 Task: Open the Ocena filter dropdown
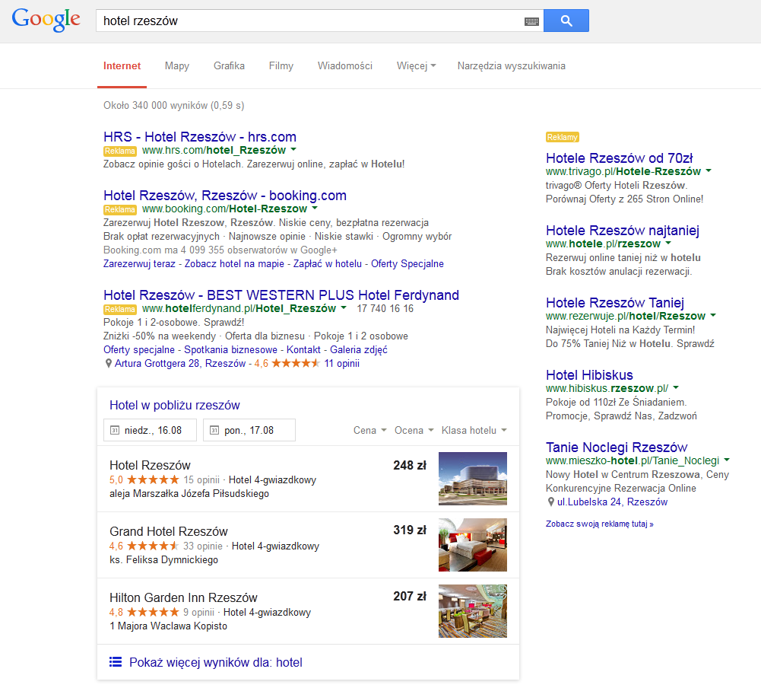point(414,430)
